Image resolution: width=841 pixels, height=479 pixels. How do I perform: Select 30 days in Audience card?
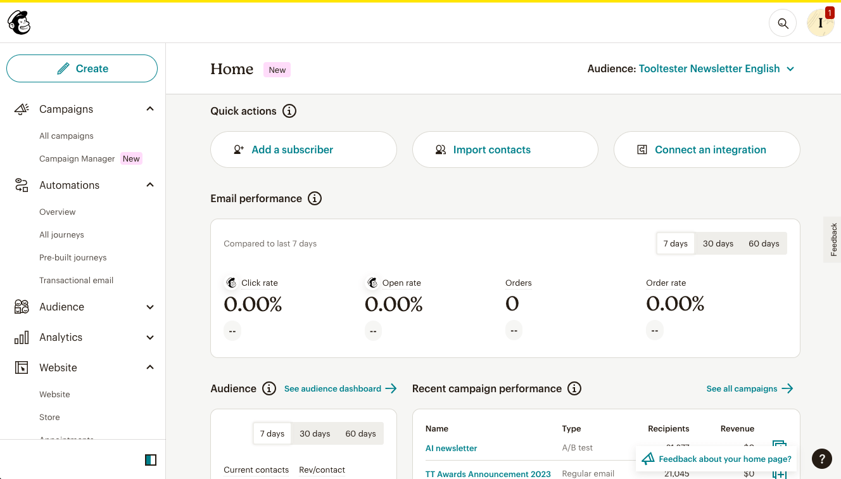[x=315, y=433]
